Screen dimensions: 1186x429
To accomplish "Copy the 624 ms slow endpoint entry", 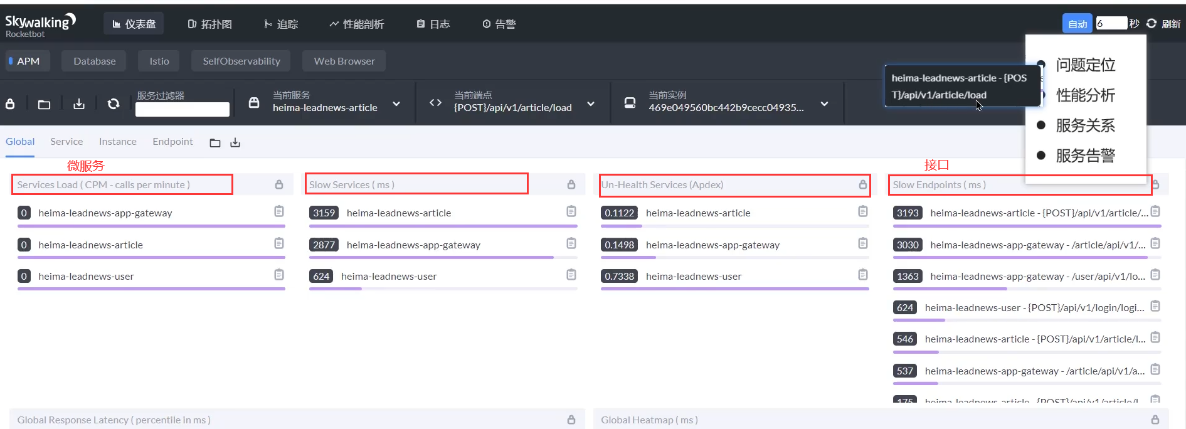I will point(1155,306).
